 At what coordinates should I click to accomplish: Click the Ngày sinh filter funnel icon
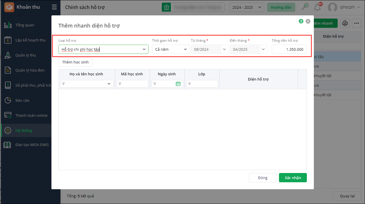(155, 84)
